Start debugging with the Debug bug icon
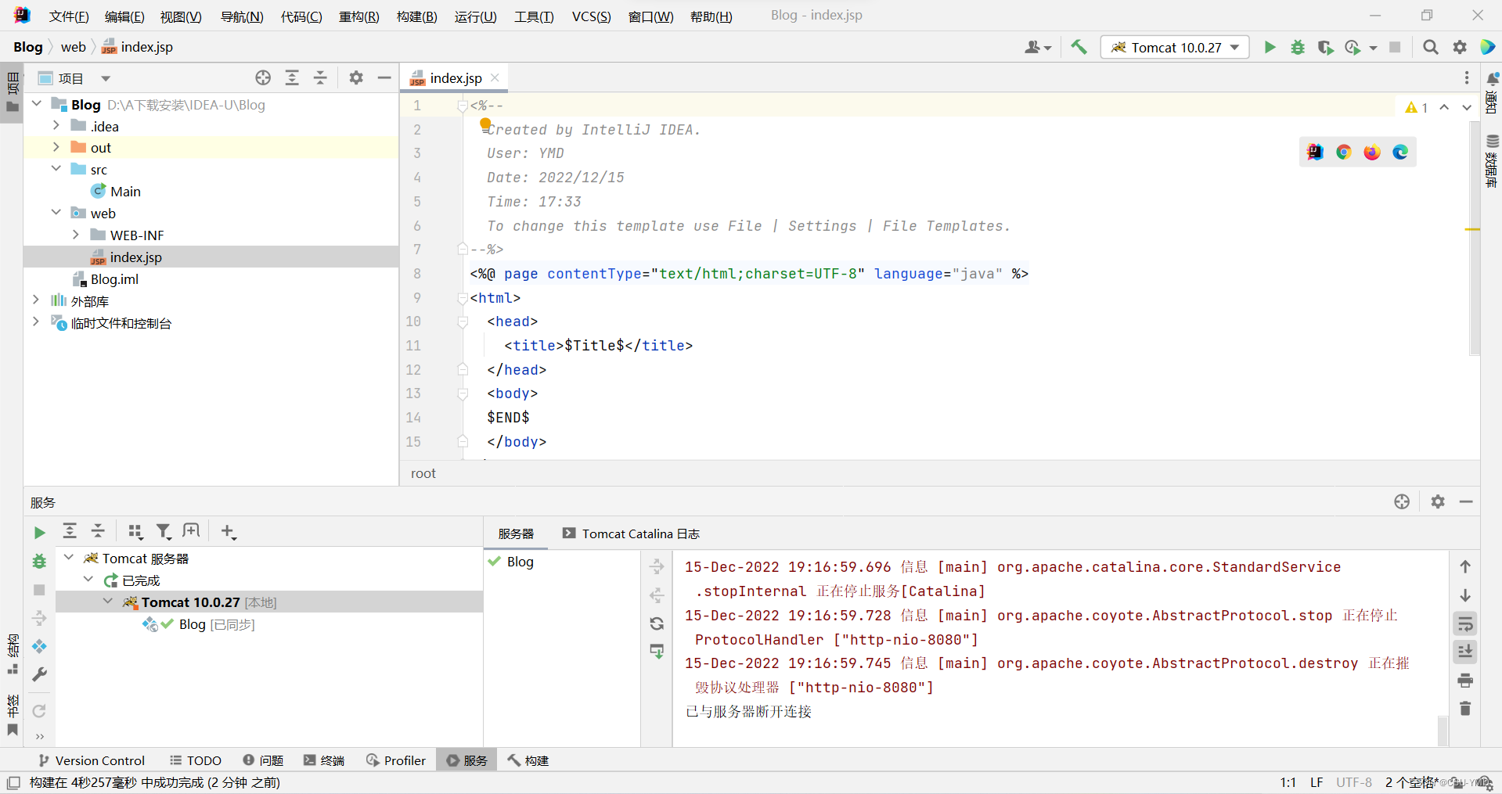Image resolution: width=1502 pixels, height=794 pixels. [x=1298, y=47]
